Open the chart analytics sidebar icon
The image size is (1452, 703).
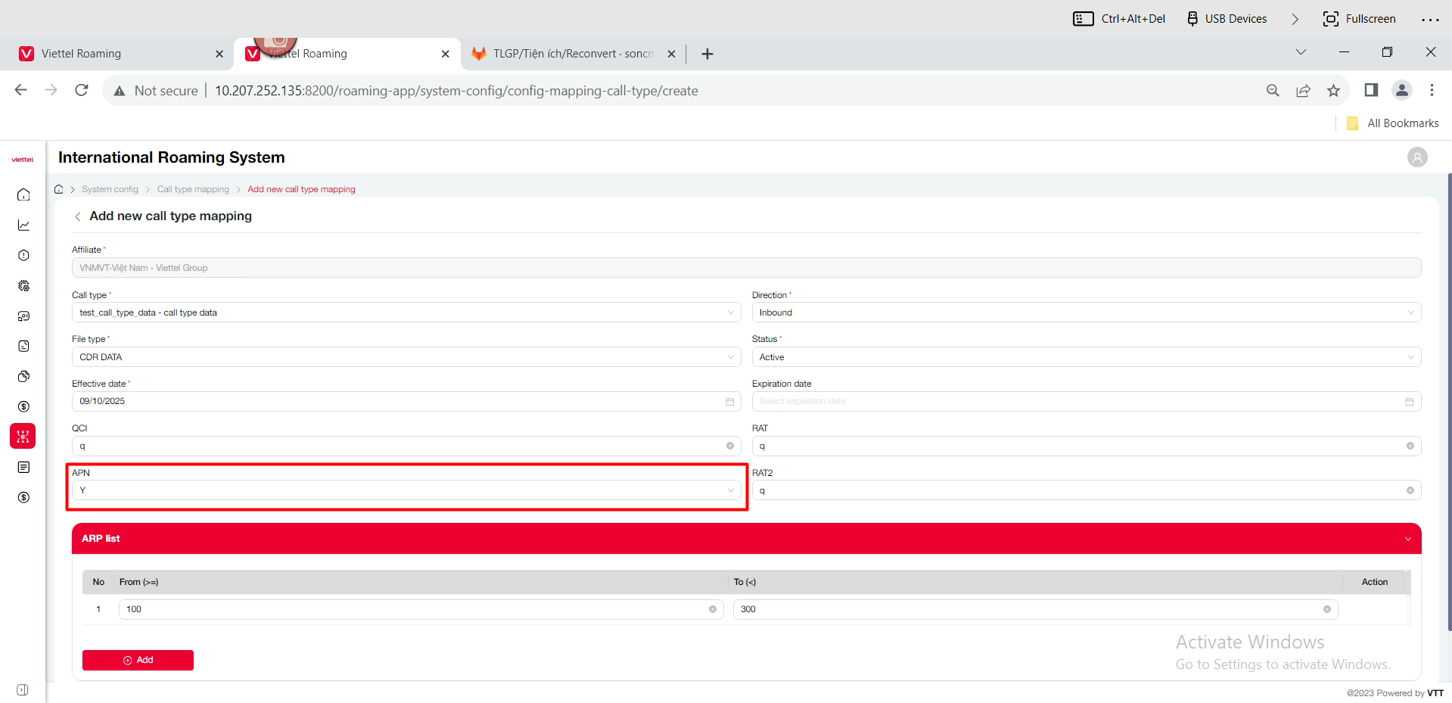click(x=23, y=226)
